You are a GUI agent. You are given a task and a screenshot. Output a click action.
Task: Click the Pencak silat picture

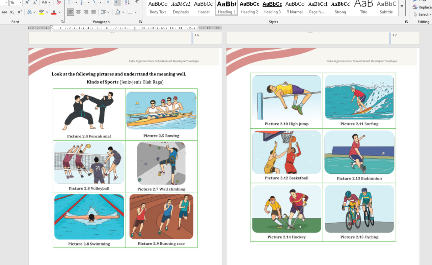(89, 111)
